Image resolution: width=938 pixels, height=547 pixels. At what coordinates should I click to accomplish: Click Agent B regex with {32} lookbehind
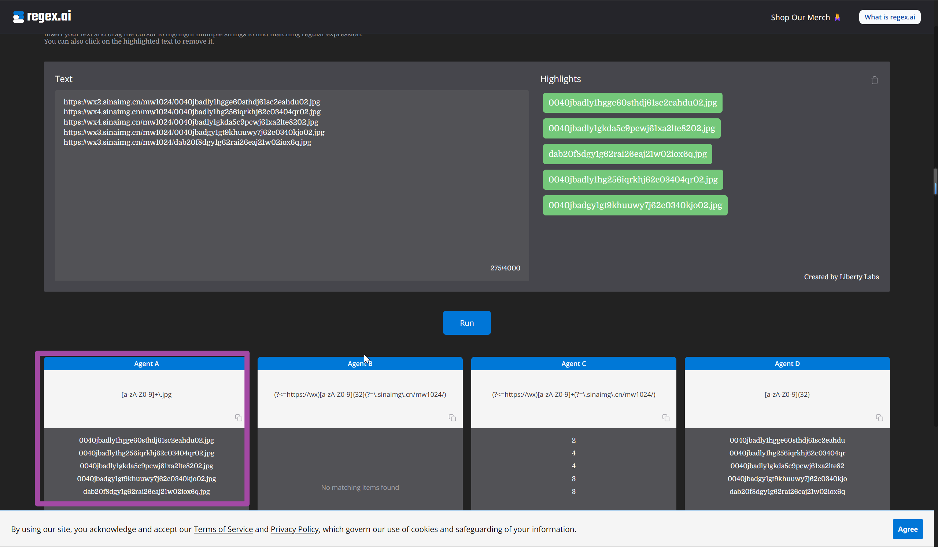point(360,395)
